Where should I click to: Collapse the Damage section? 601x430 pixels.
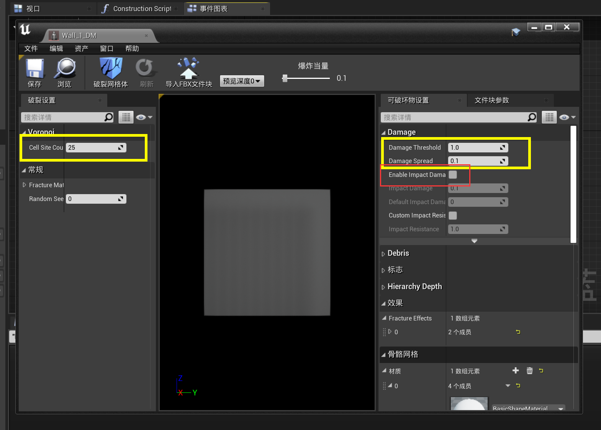(383, 132)
